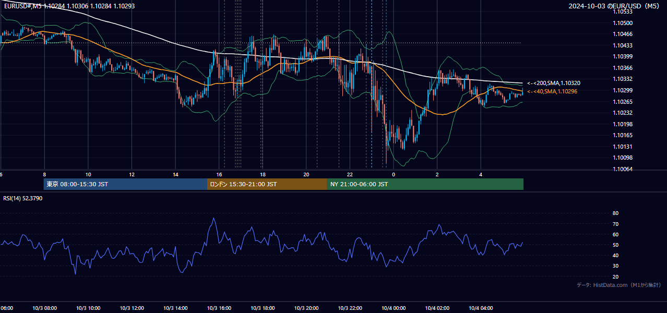This screenshot has width=667, height=313.
Task: Click price axis value 1.10433
Action: pyautogui.click(x=623, y=45)
